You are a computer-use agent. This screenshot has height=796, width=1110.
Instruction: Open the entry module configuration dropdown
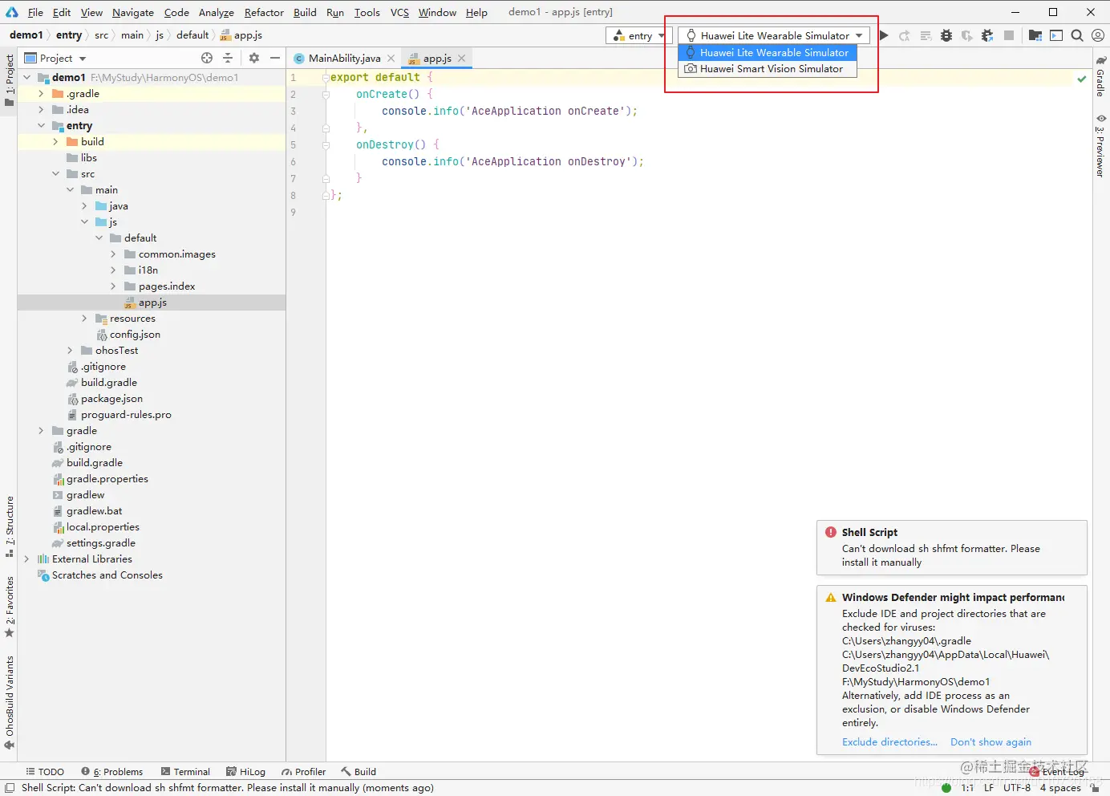(638, 35)
